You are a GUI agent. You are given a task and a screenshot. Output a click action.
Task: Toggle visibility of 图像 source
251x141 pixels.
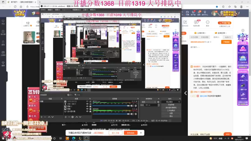point(87,109)
